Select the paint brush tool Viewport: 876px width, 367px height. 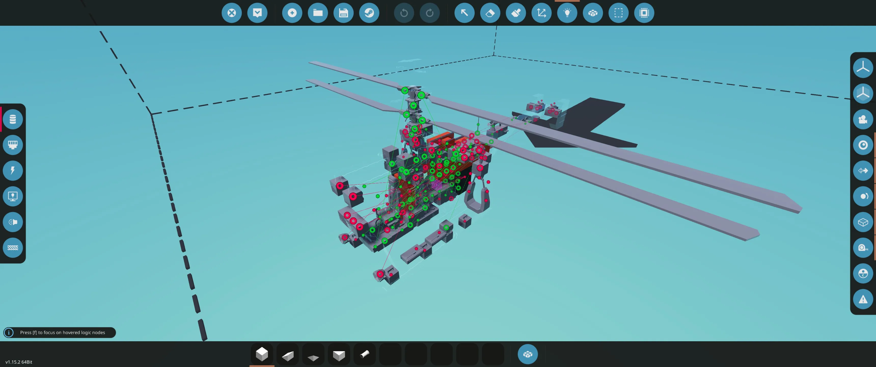[x=515, y=13]
